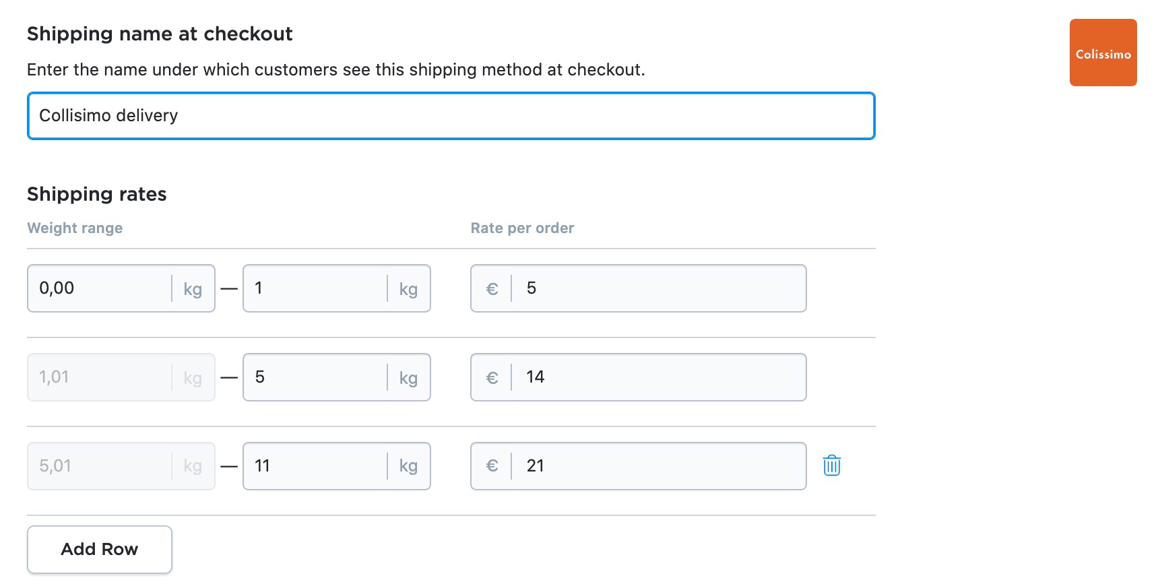
Task: Click the euro symbol next to the 14 rate
Action: point(492,377)
